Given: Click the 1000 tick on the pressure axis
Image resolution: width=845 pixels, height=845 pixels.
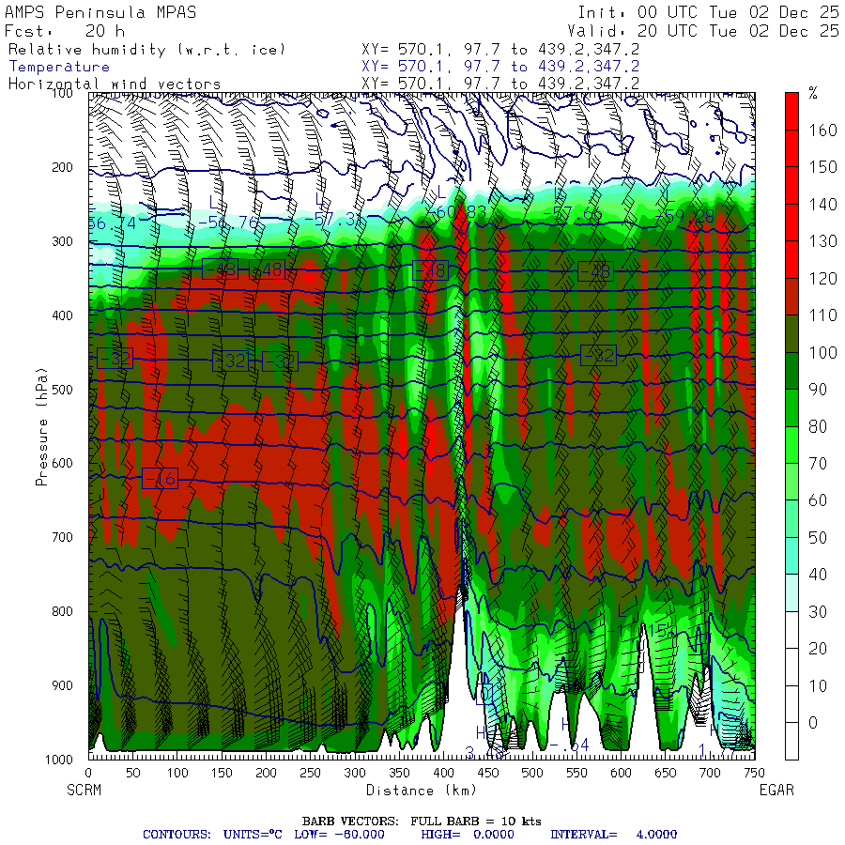Looking at the screenshot, I should 59,760.
